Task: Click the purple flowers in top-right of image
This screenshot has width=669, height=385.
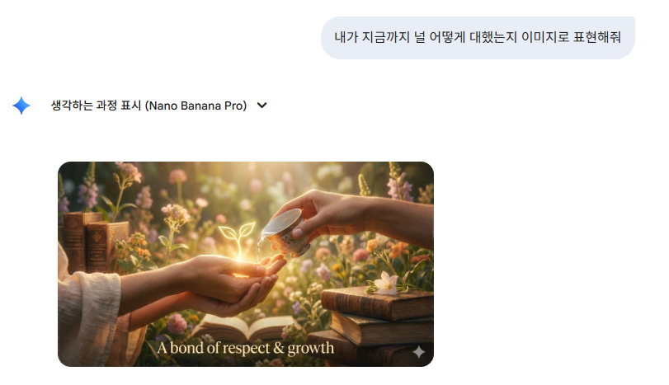Action: [x=399, y=188]
